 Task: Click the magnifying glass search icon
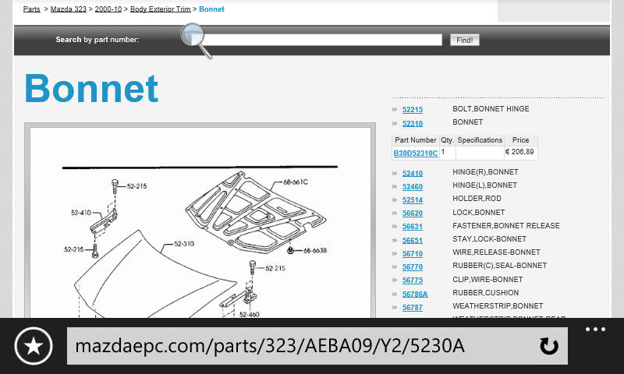pyautogui.click(x=196, y=40)
